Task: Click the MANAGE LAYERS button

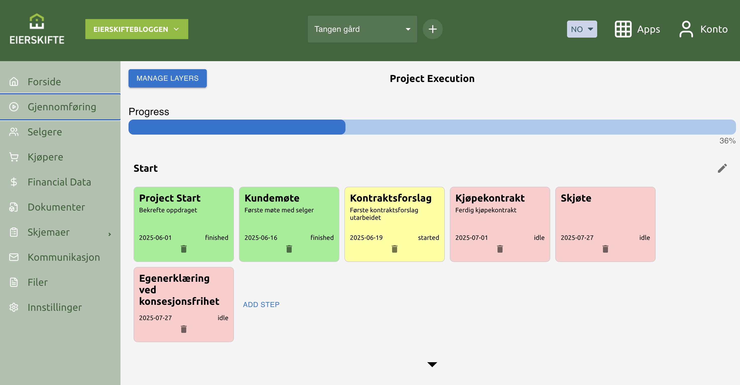Action: (167, 78)
